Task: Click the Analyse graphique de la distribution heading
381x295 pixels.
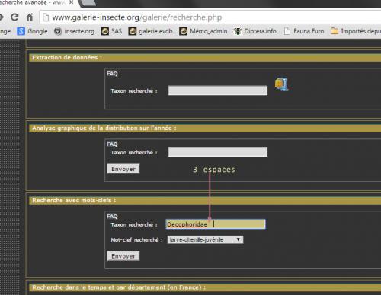Action: click(104, 128)
